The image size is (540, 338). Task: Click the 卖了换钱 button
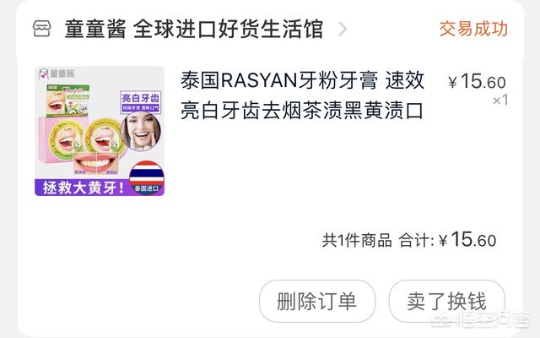(447, 302)
